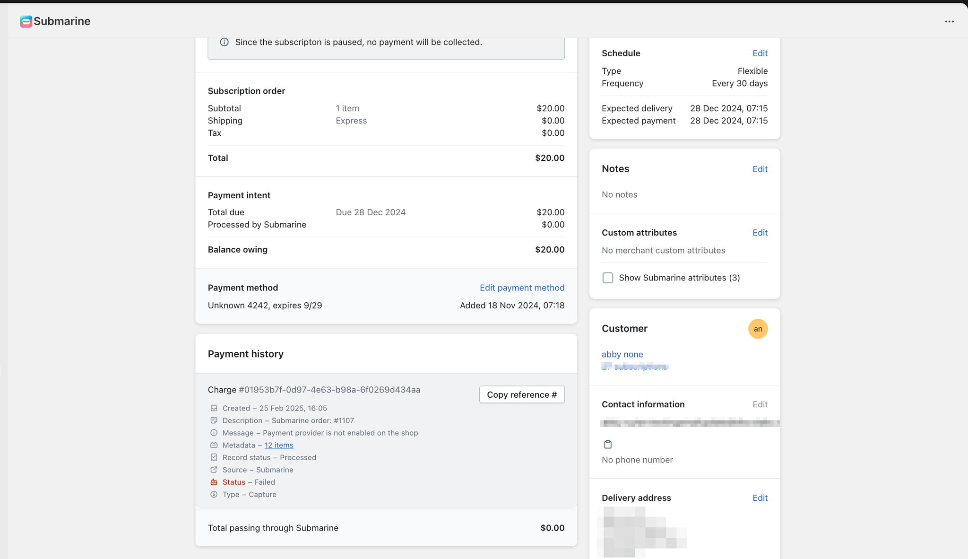Image resolution: width=968 pixels, height=559 pixels.
Task: Click the Type capture dollar icon
Action: tap(214, 494)
